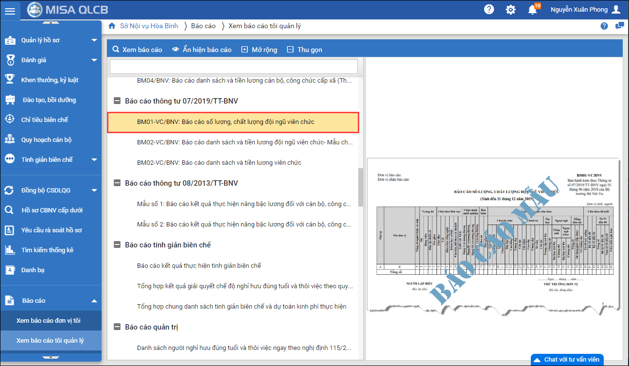Viewport: 629px width, 366px height.
Task: Select BM02-VC/BNV danh sách và tiền lương viên chức
Action: (219, 162)
